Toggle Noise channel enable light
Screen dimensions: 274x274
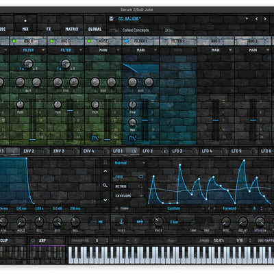[89, 41]
